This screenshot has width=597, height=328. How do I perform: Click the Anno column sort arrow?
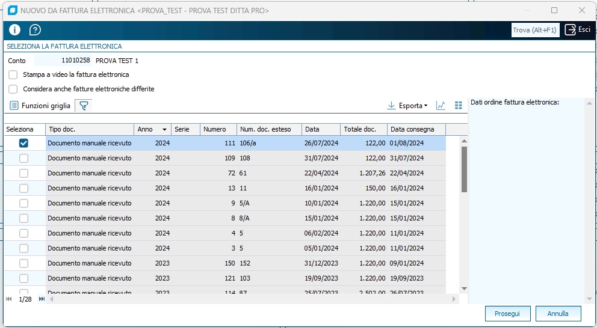coord(164,130)
